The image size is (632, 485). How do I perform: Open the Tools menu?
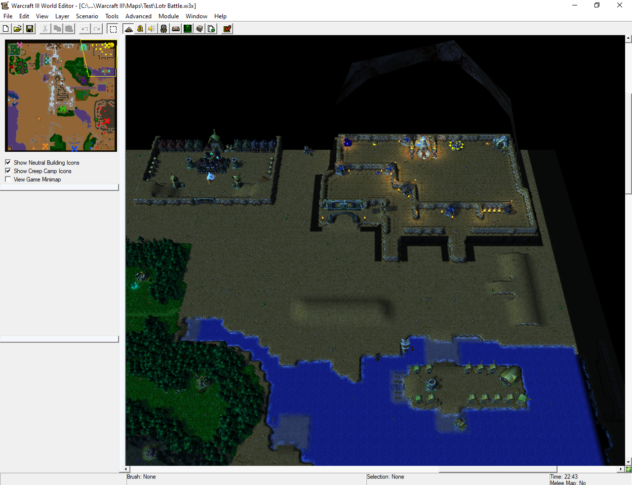[112, 16]
